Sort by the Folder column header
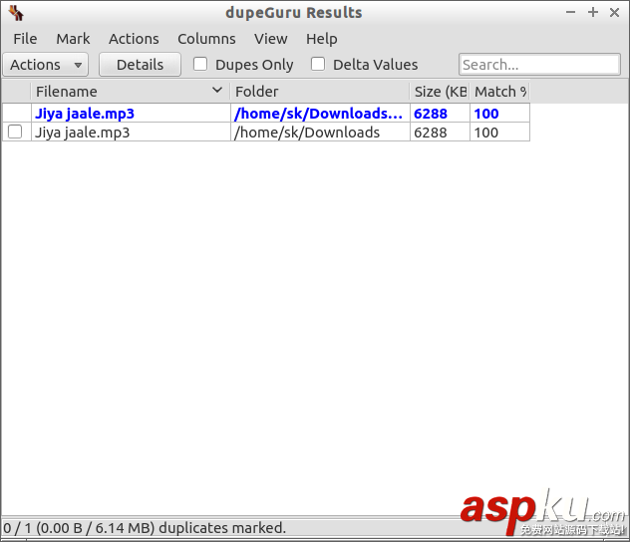The height and width of the screenshot is (542, 630). pyautogui.click(x=319, y=92)
